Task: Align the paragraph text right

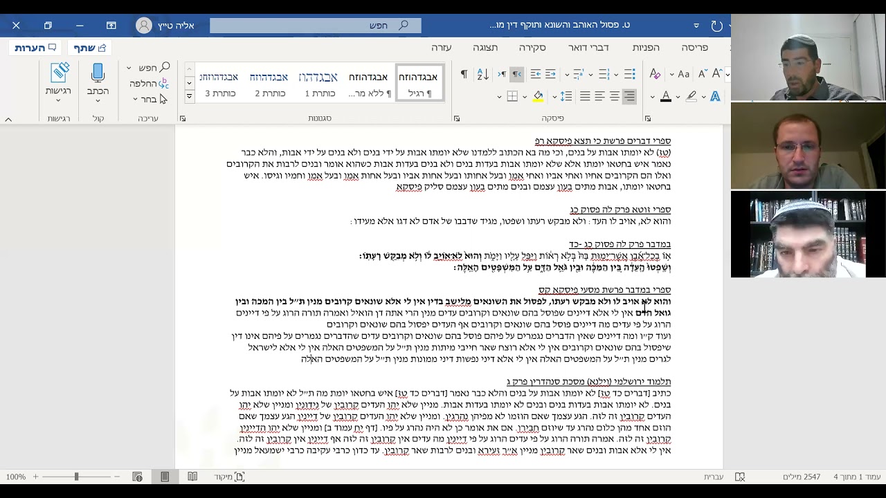Action: tap(629, 96)
